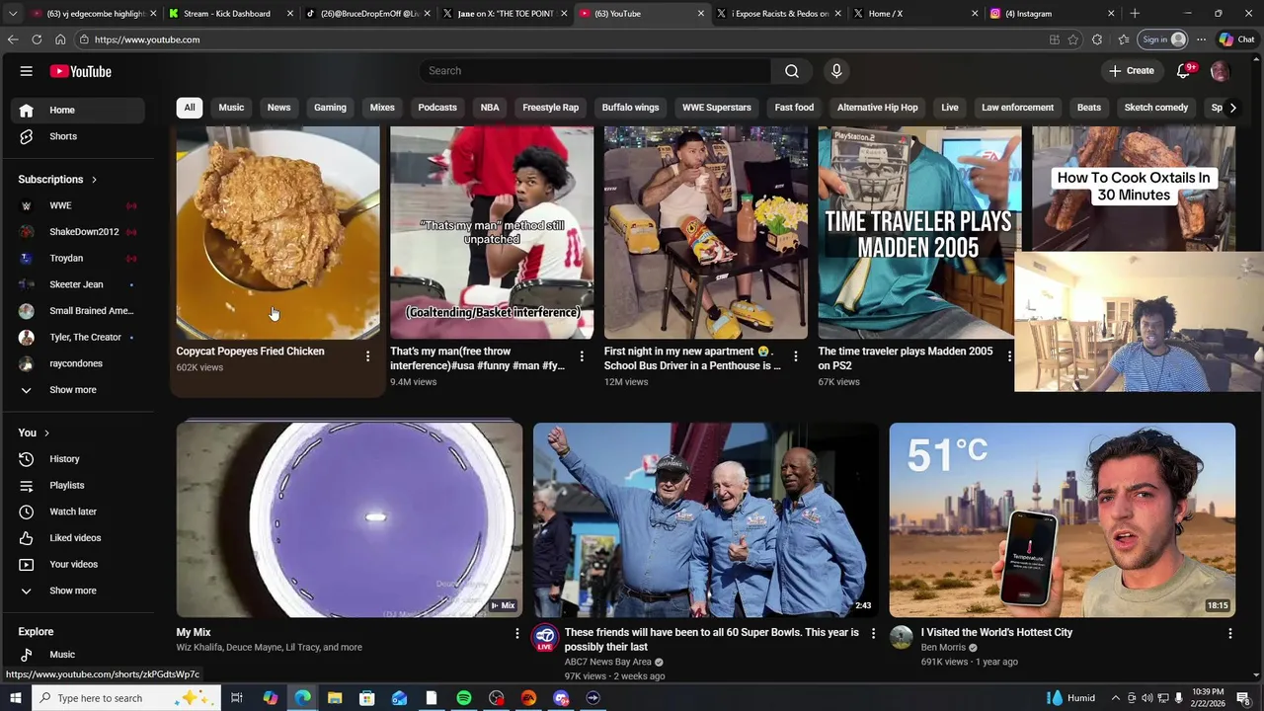Expand the You section arrow
Screen dimensions: 1264x711
coord(45,433)
